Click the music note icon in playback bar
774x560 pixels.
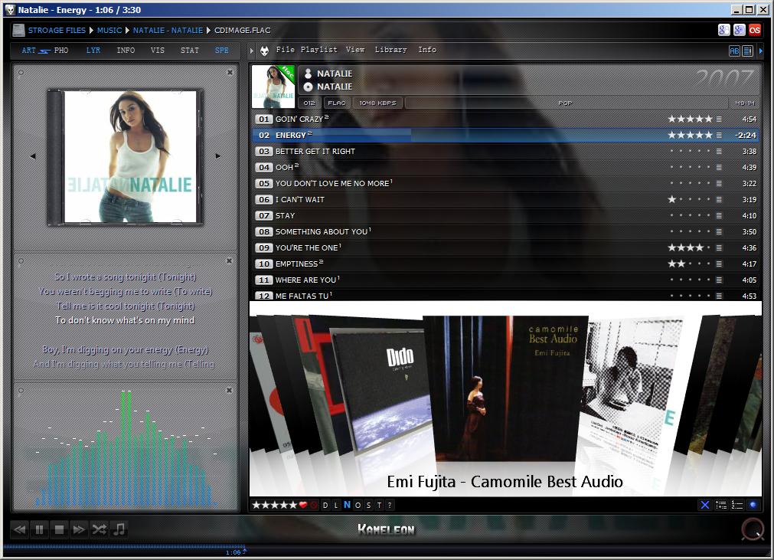point(119,530)
